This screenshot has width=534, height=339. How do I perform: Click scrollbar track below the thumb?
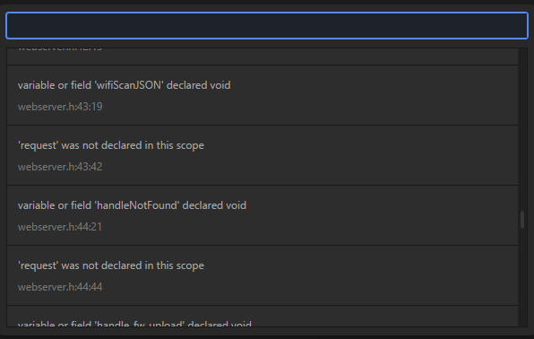(x=522, y=278)
